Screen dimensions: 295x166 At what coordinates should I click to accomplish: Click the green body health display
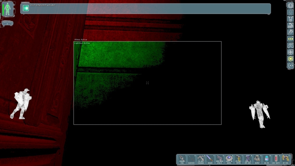click(8, 9)
